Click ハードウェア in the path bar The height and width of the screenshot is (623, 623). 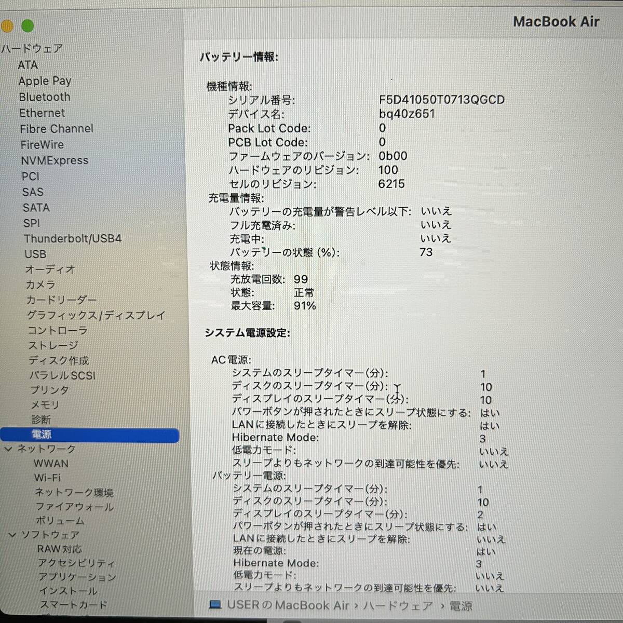point(398,606)
